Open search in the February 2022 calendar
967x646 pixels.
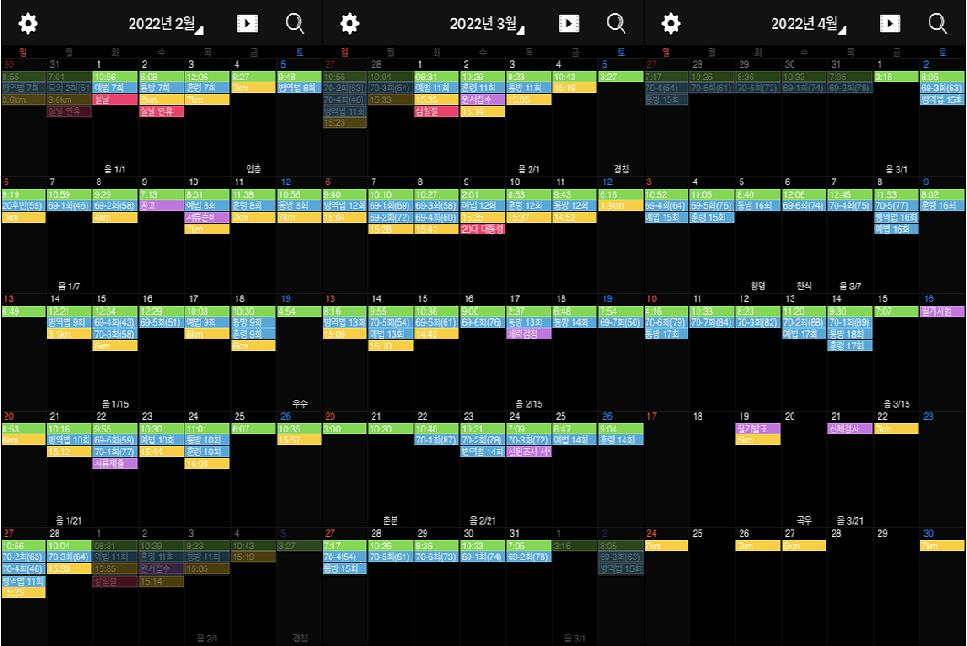point(295,24)
